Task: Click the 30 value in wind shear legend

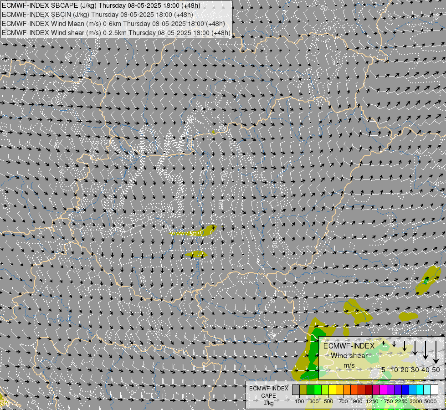Action: tap(415, 369)
